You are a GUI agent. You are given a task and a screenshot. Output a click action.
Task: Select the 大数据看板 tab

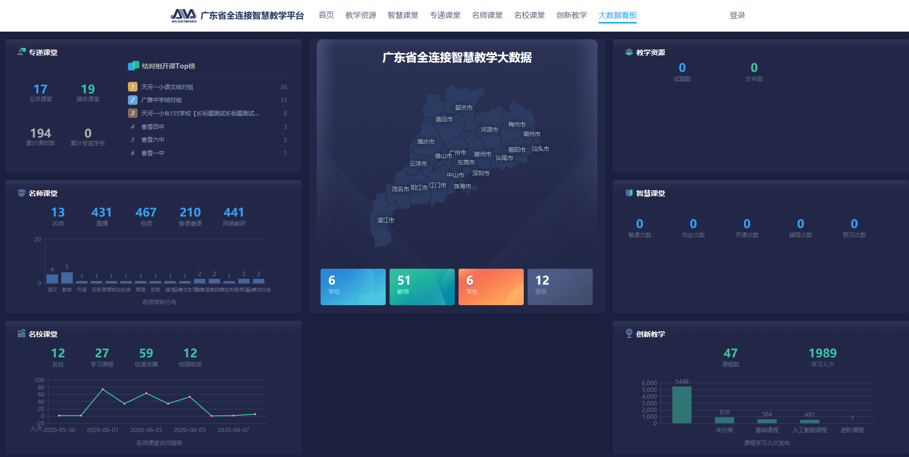617,15
